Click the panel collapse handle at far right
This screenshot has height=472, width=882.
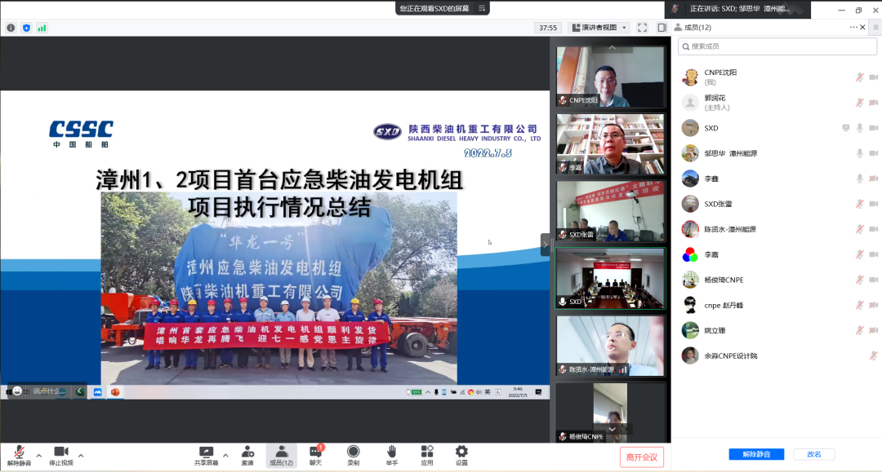(876, 27)
